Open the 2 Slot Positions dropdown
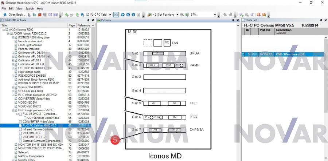Screen dimensions: 328x161 (177, 15)
